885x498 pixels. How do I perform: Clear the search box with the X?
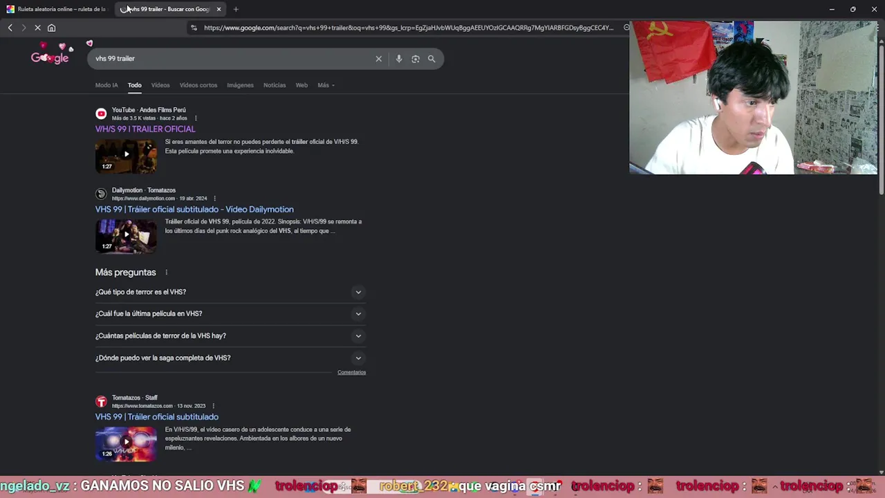point(378,59)
